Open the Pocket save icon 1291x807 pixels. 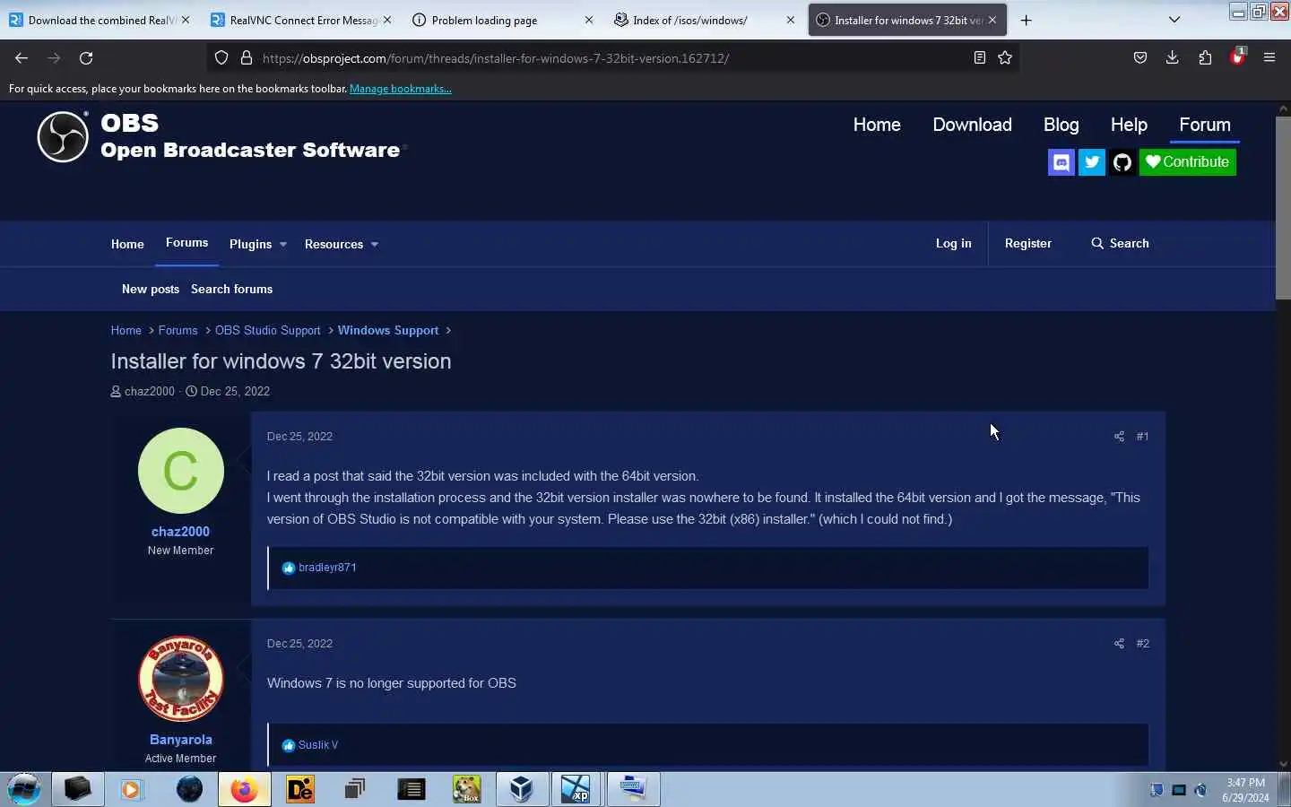coord(1140,57)
